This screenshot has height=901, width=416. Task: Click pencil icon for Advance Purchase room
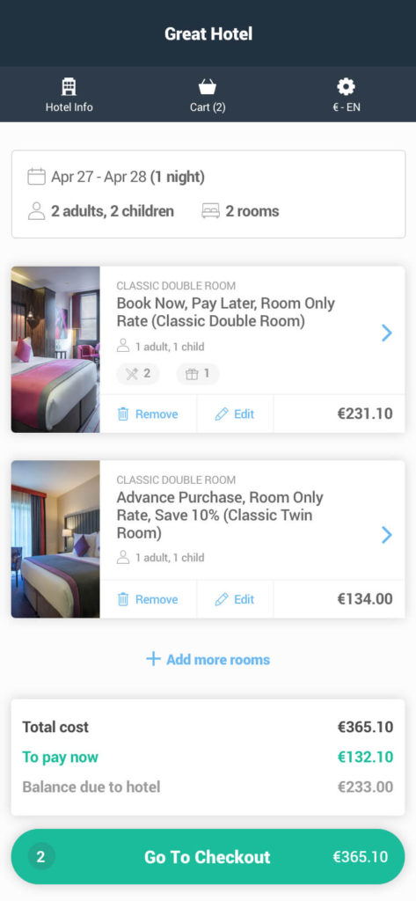coord(222,599)
